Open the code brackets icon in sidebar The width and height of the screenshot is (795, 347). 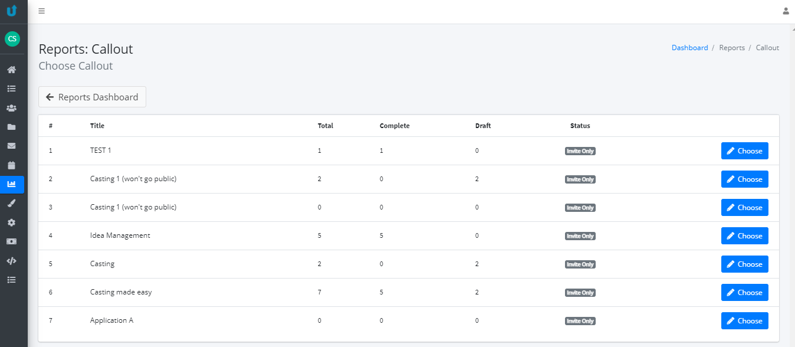pyautogui.click(x=11, y=260)
